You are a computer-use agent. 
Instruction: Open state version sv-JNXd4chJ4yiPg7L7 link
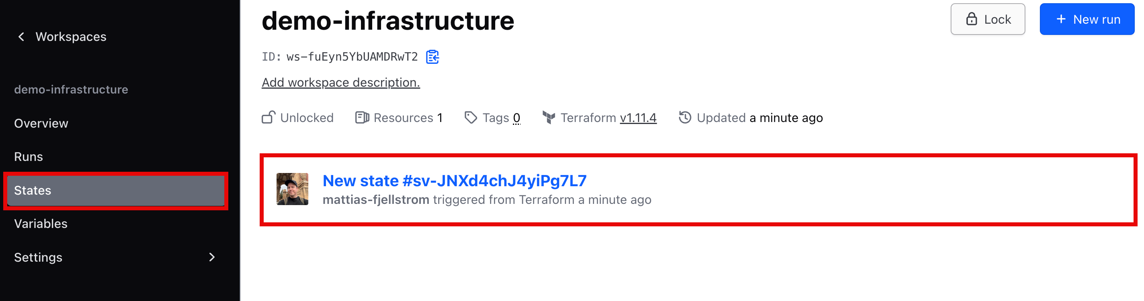click(454, 181)
